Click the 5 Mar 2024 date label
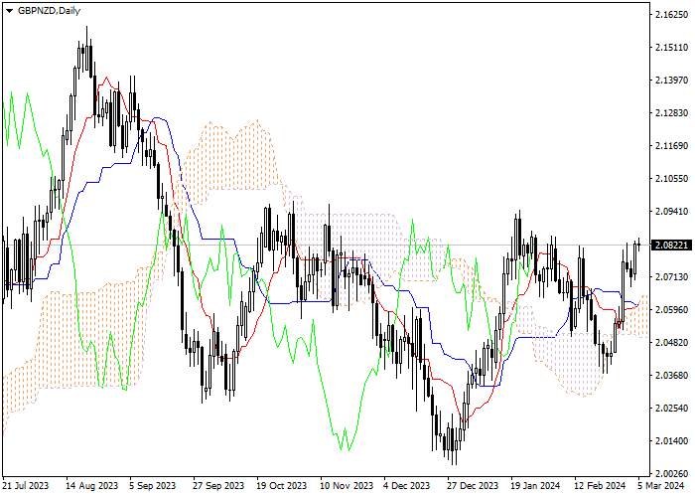 [661, 486]
